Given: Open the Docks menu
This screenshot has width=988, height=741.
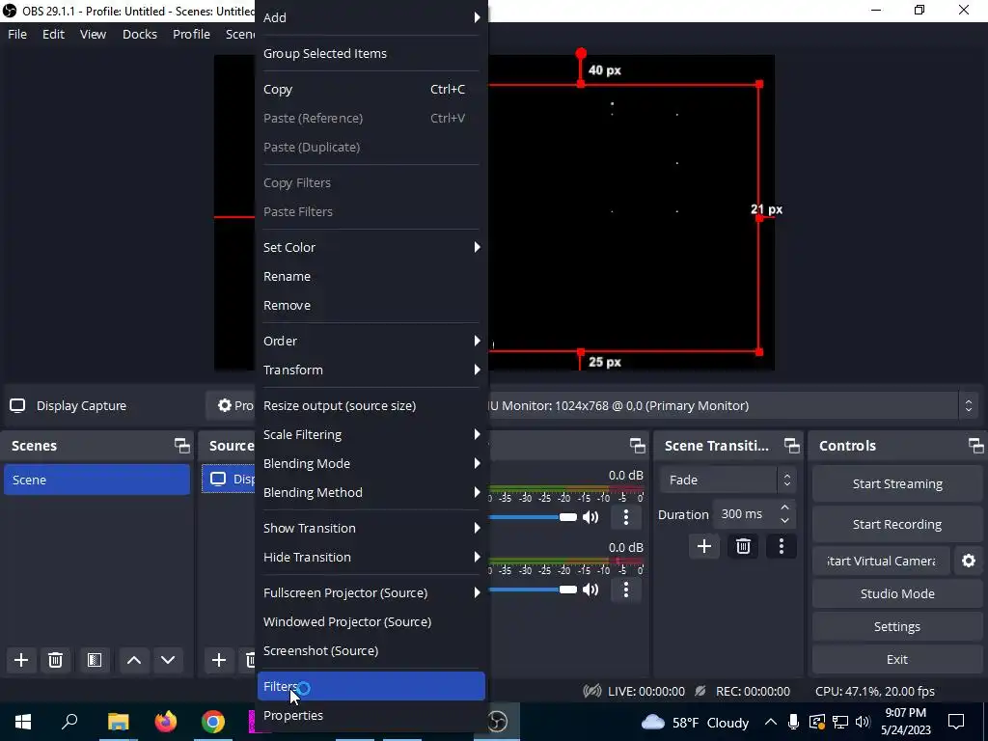Looking at the screenshot, I should coord(140,34).
